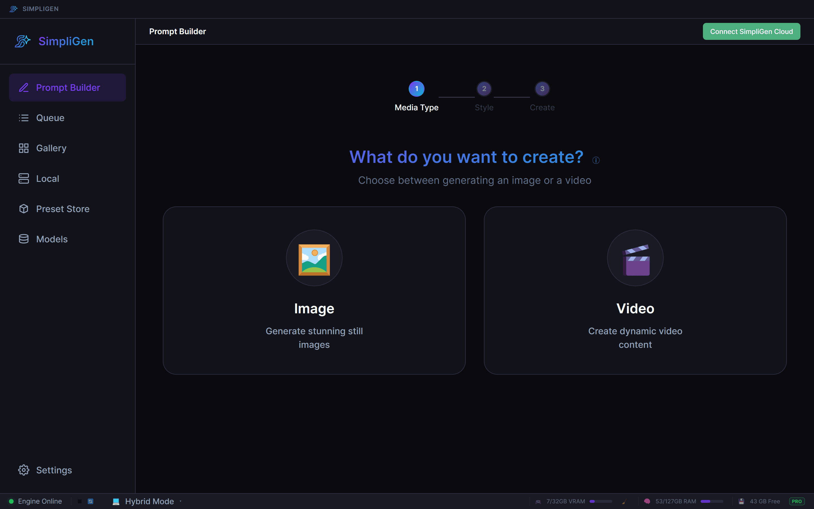Click the 'Media Type' step label

click(x=416, y=107)
